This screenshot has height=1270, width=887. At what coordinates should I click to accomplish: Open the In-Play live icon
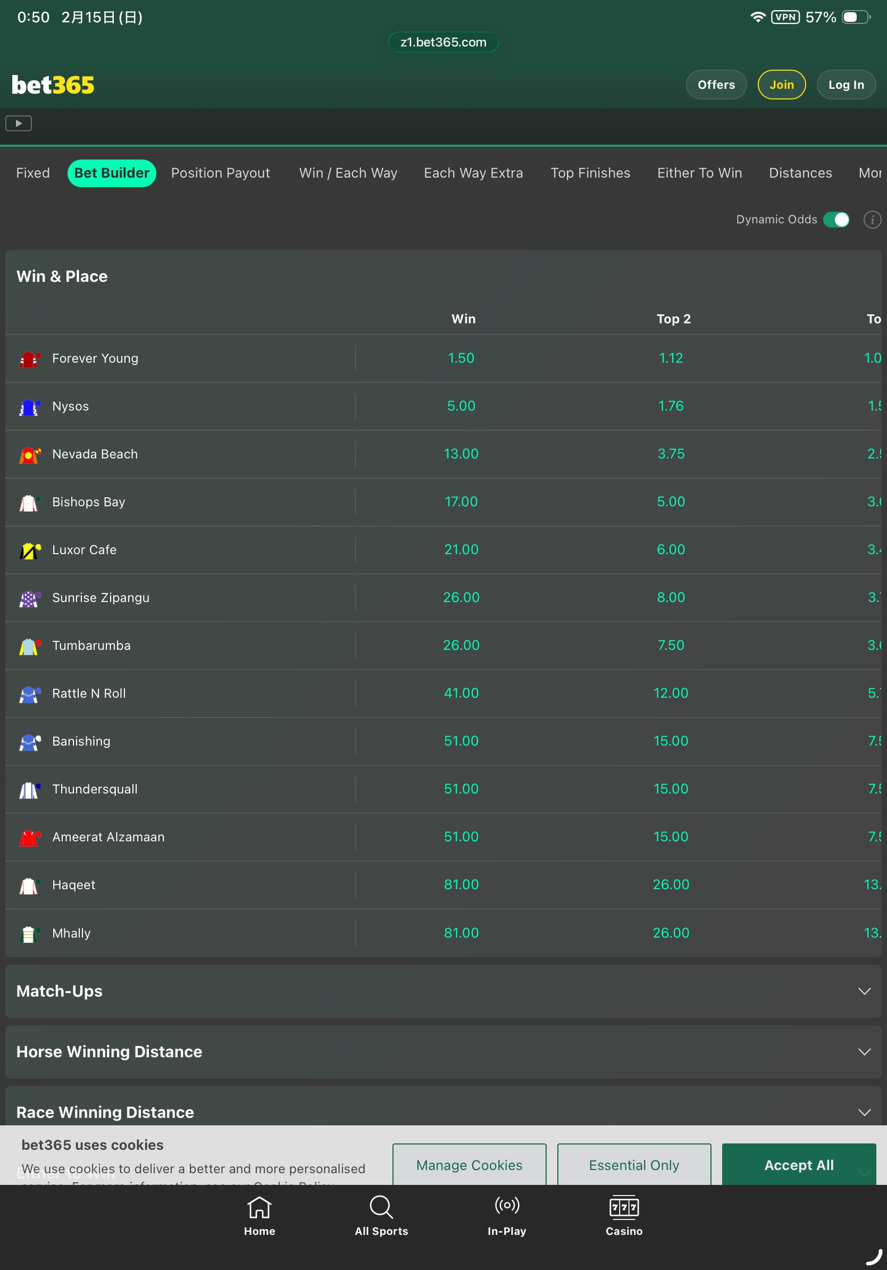coord(507,1206)
